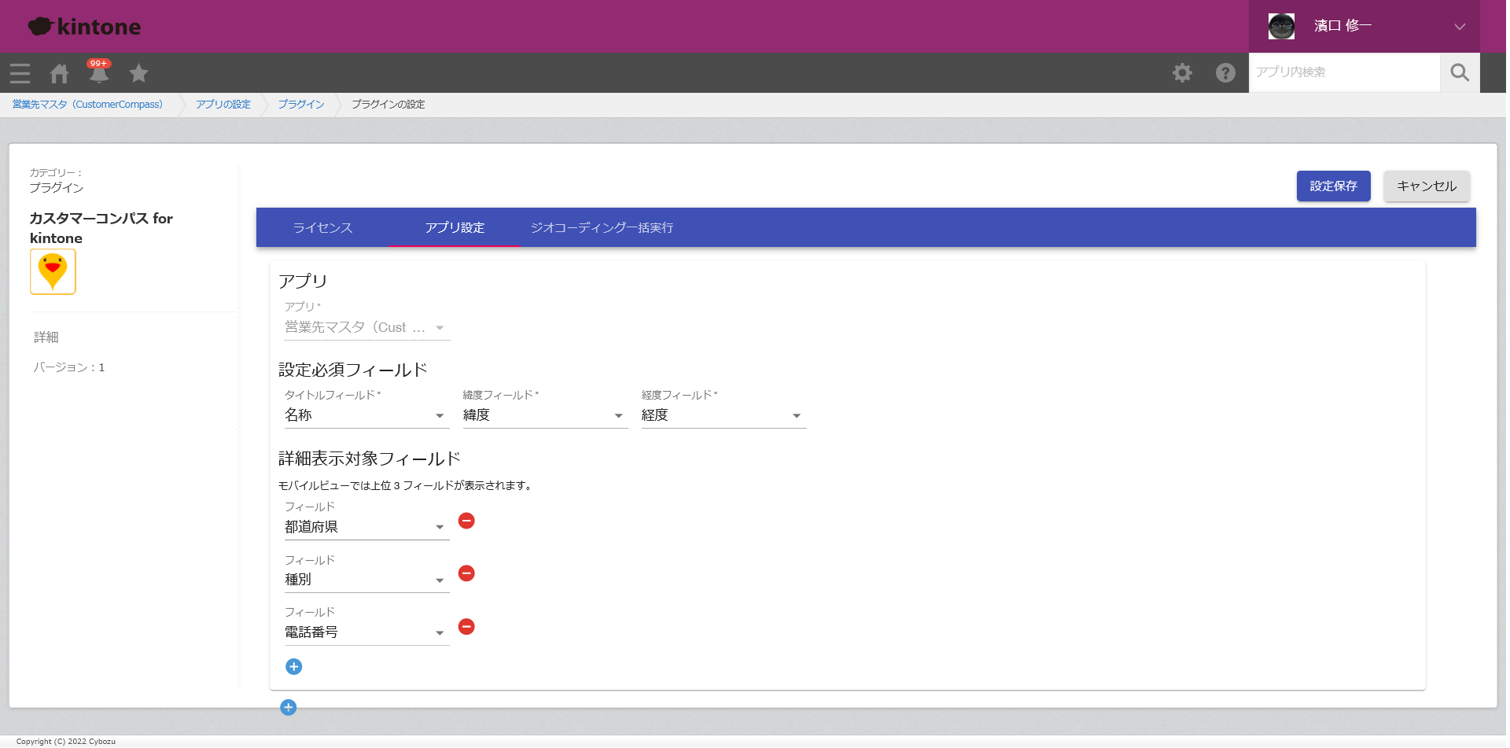The width and height of the screenshot is (1510, 748).
Task: Click the 詳細 label in sidebar
Action: click(x=46, y=337)
